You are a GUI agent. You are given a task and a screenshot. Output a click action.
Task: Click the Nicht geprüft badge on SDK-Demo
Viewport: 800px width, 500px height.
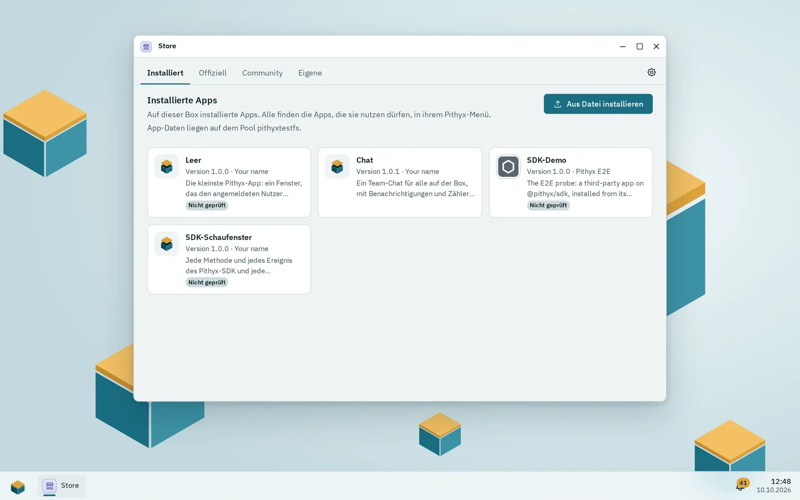(x=548, y=205)
